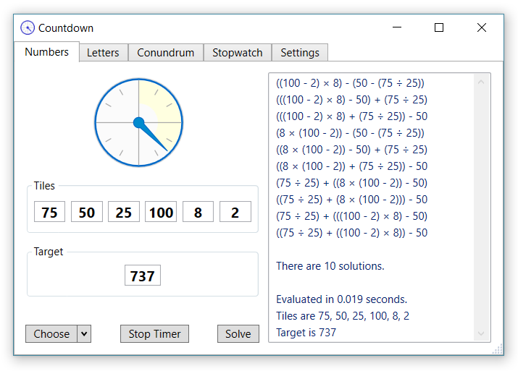The height and width of the screenshot is (371, 518).
Task: Click solution "(((100 - 2) × 8) + (75 ÷ 25)) - 50"
Action: 352,116
